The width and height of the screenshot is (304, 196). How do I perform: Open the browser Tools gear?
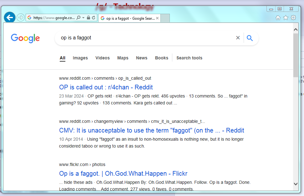pos(293,18)
